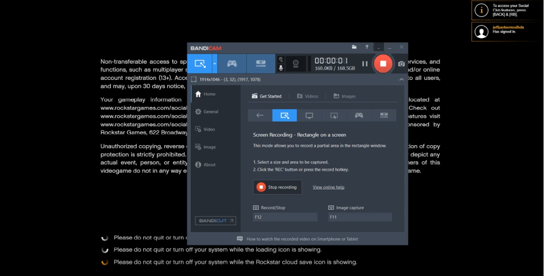Click the file size 160.0KB / 168.5GB text
Screen dimensions: 544x276
tap(335, 69)
